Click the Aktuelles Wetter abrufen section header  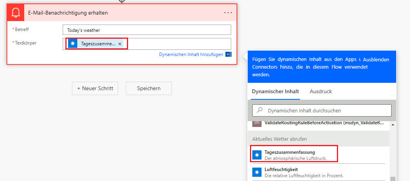318,139
